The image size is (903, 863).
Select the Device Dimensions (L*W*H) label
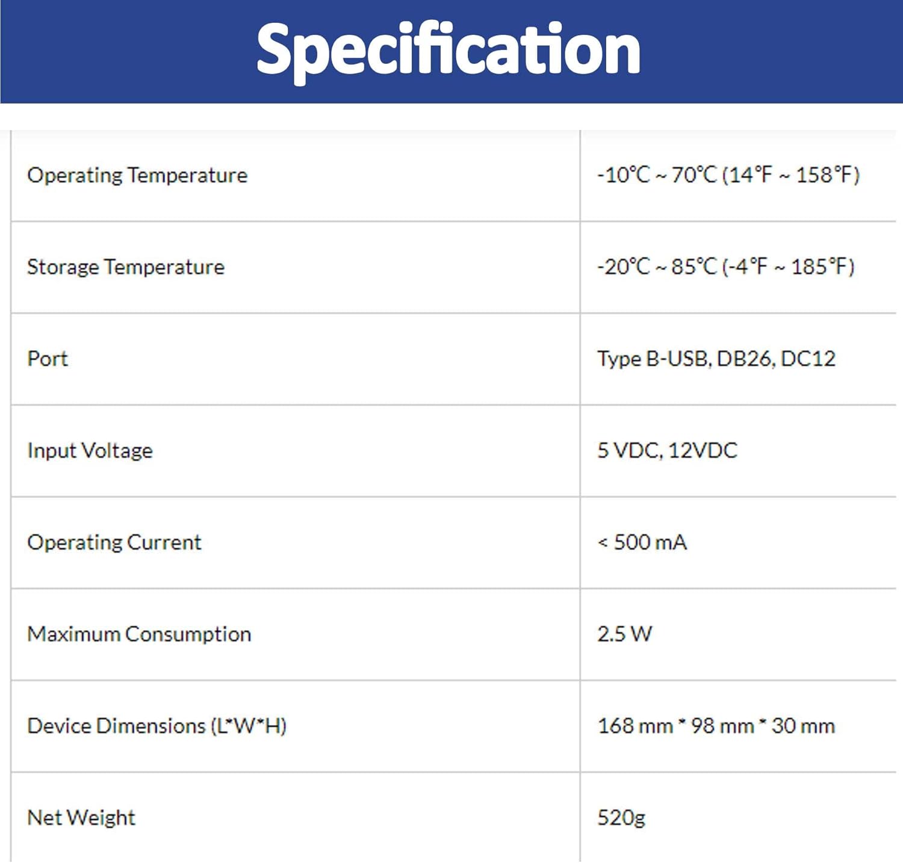(x=157, y=726)
